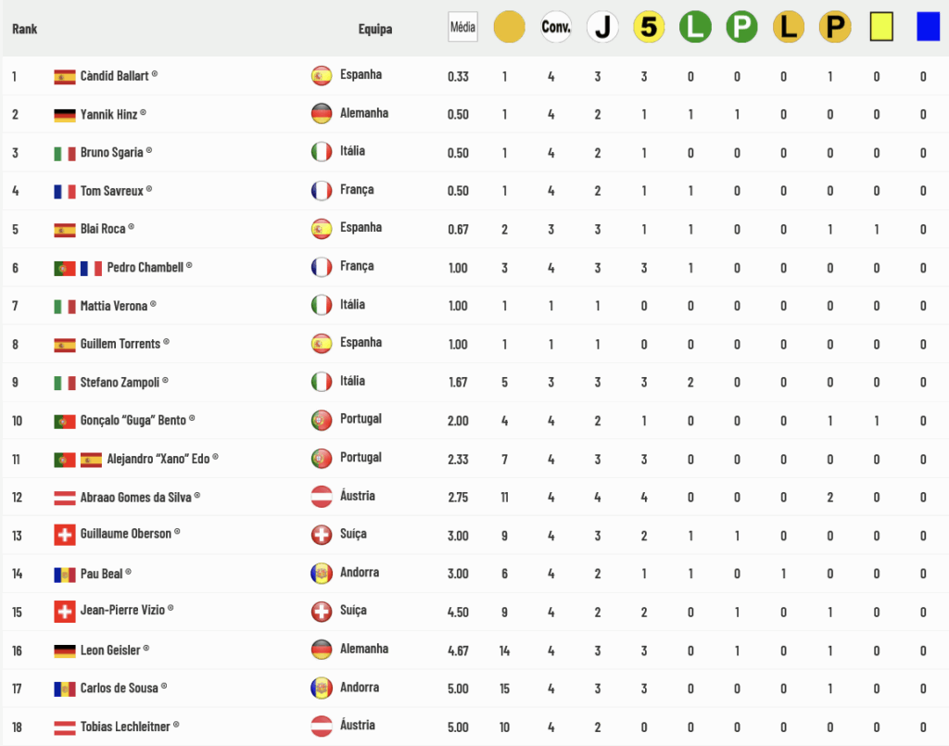Open player Càndid Ballart's profile
This screenshot has height=746, width=949.
pos(115,75)
